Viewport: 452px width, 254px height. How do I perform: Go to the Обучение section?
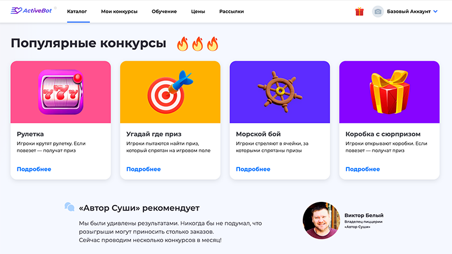164,11
